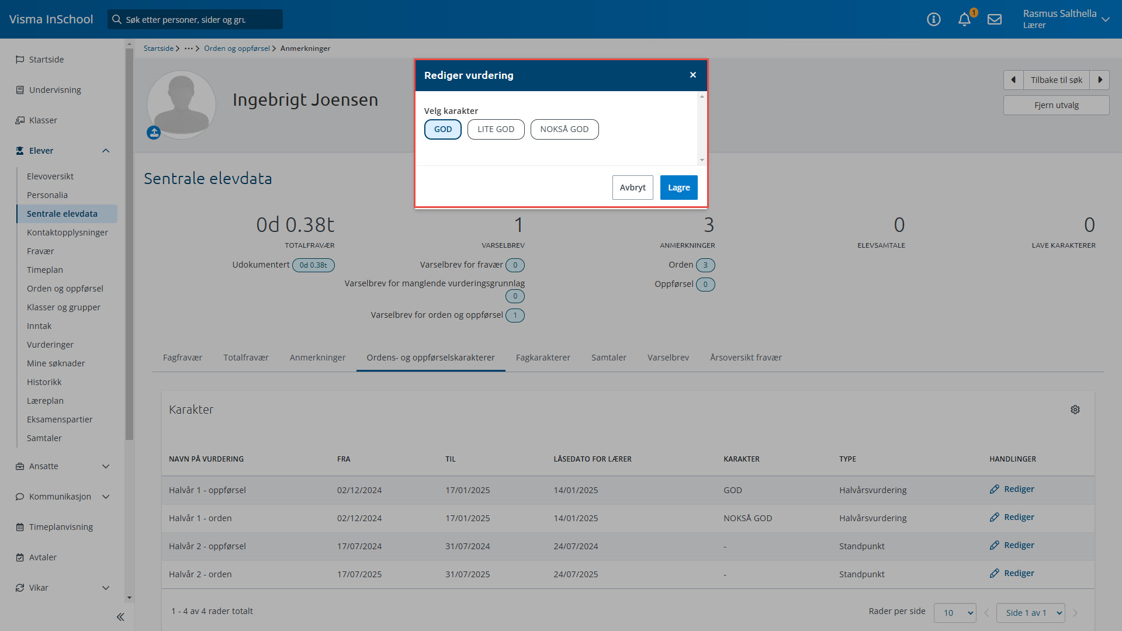Open the messages envelope icon
This screenshot has height=631, width=1122.
(995, 20)
